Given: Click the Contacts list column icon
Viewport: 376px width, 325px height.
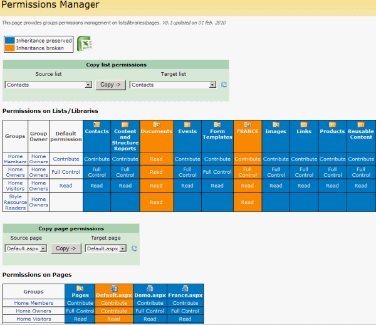Looking at the screenshot, I should click(97, 124).
